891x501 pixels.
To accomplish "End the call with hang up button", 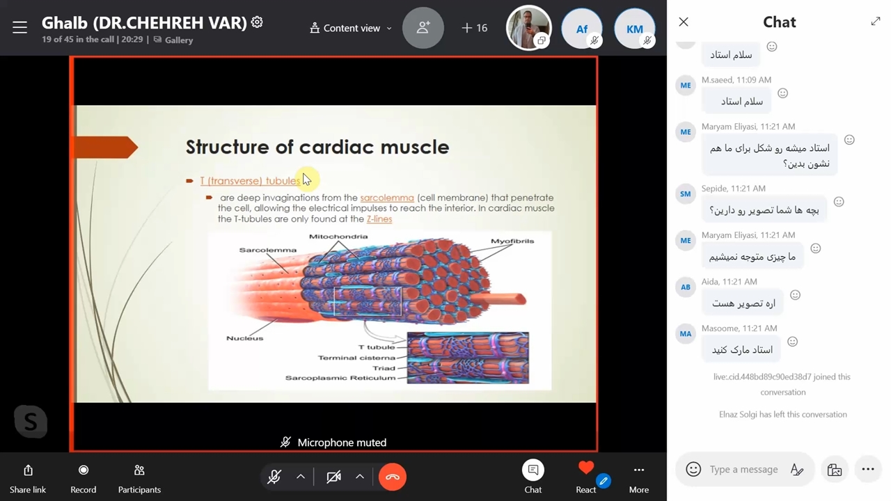I will tap(393, 477).
